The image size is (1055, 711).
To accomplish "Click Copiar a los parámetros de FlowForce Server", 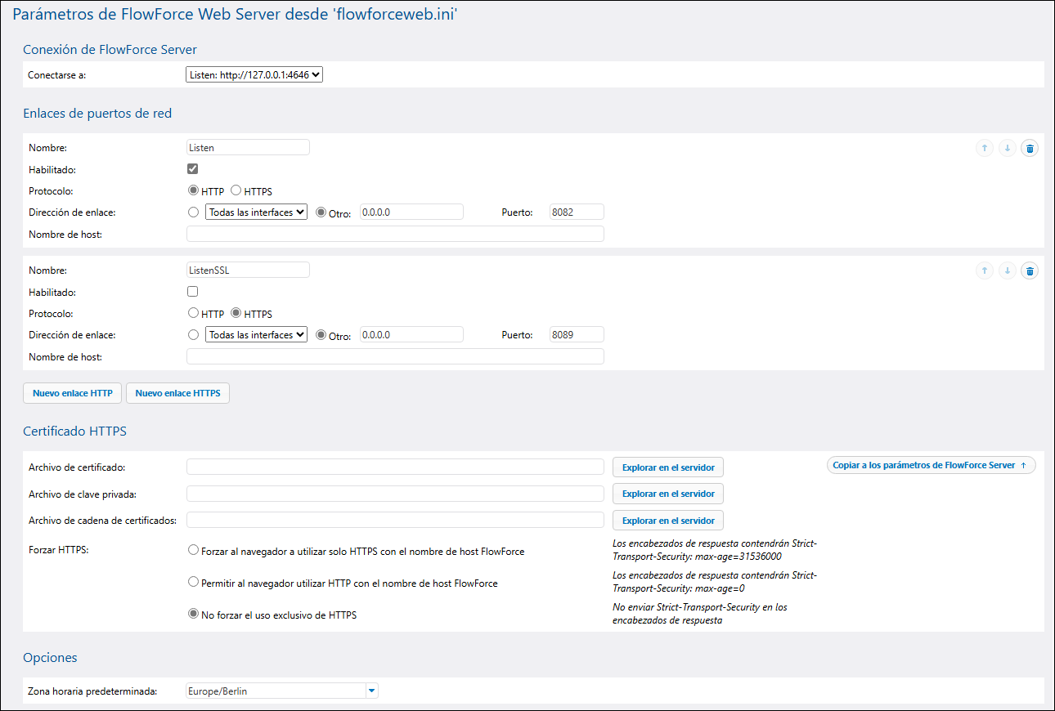I will click(931, 465).
